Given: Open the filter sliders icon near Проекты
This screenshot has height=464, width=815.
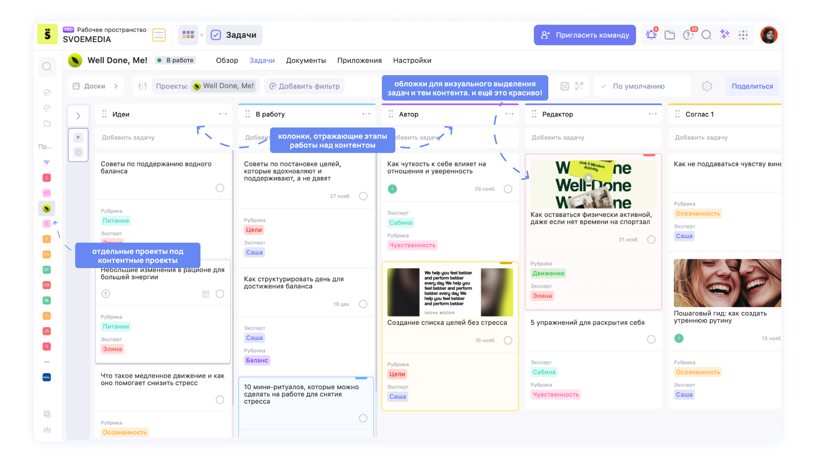Looking at the screenshot, I should coord(143,86).
